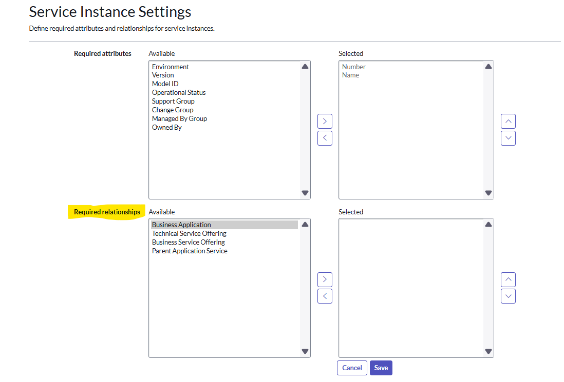Viewport: 564px width, 382px height.
Task: Click the right arrow to move selected attribute
Action: [x=325, y=121]
